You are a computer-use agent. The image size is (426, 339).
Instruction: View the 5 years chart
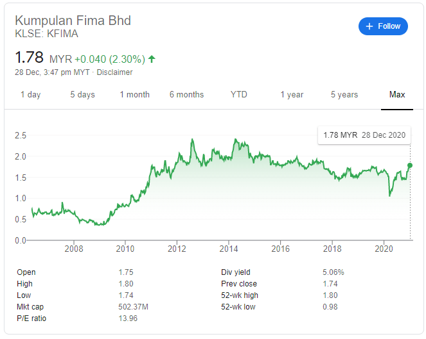tap(344, 95)
